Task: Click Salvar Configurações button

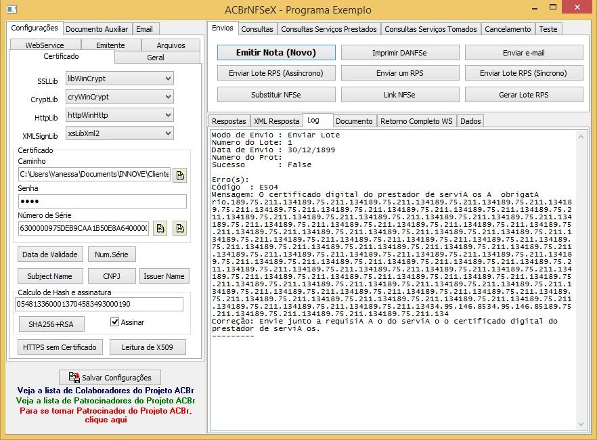Action: pos(110,377)
